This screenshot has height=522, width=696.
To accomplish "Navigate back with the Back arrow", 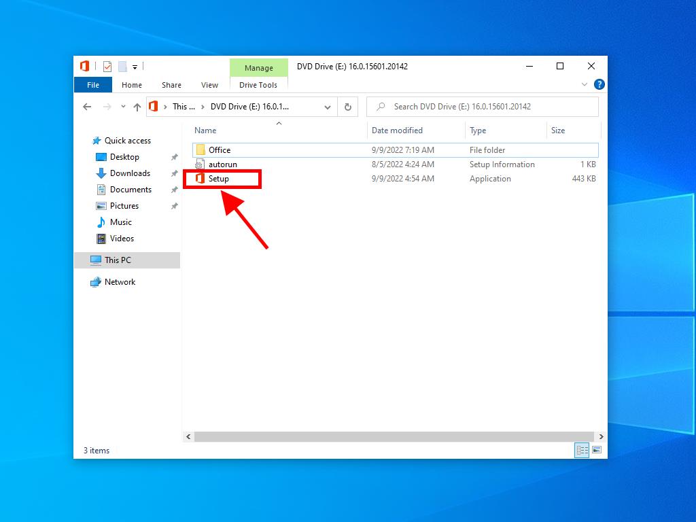I will coord(87,107).
